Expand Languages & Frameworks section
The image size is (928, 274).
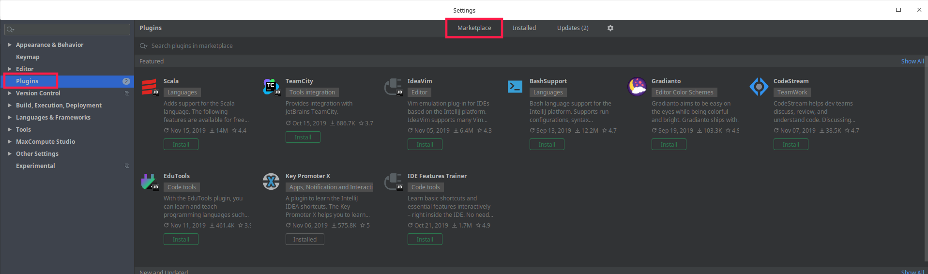coord(9,117)
